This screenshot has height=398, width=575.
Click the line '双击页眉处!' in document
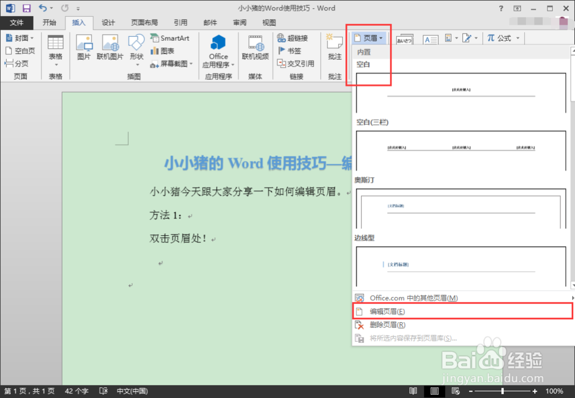[x=178, y=239]
